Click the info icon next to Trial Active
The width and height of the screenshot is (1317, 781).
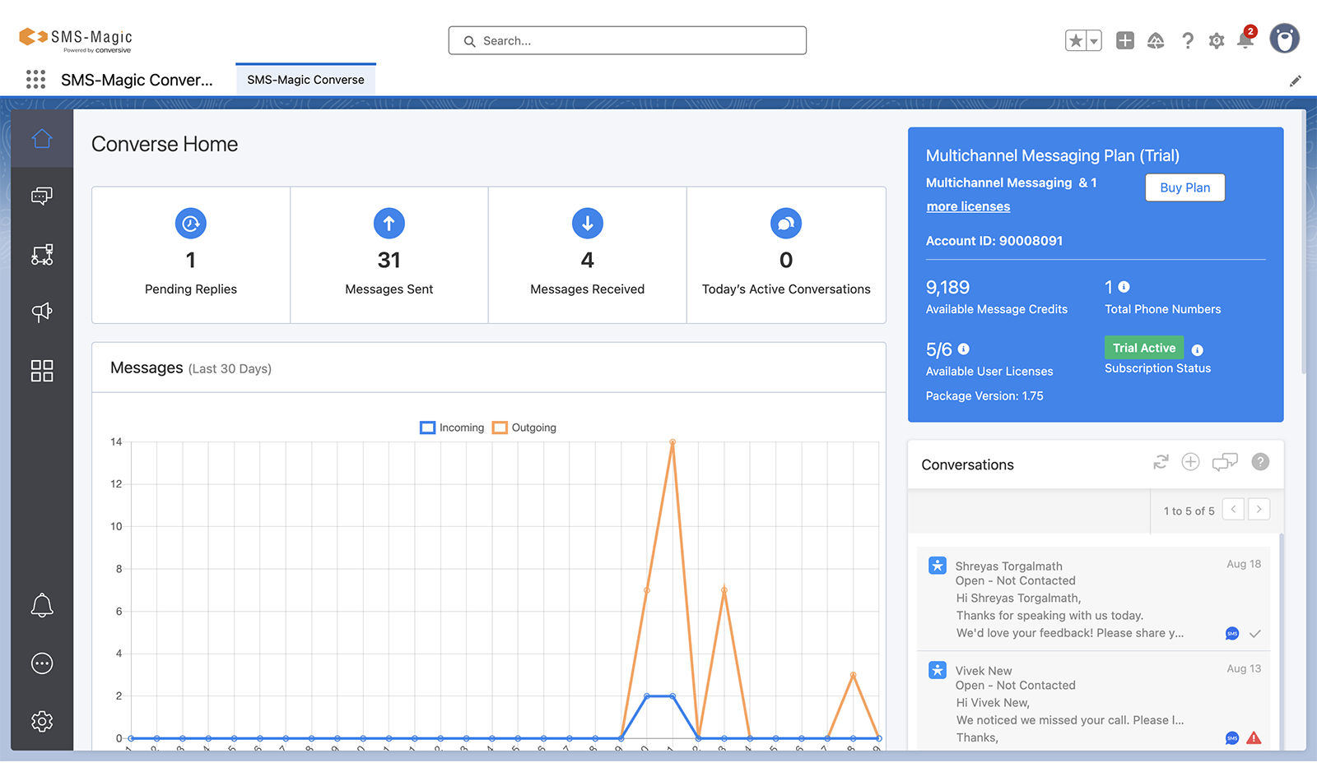pyautogui.click(x=1197, y=350)
